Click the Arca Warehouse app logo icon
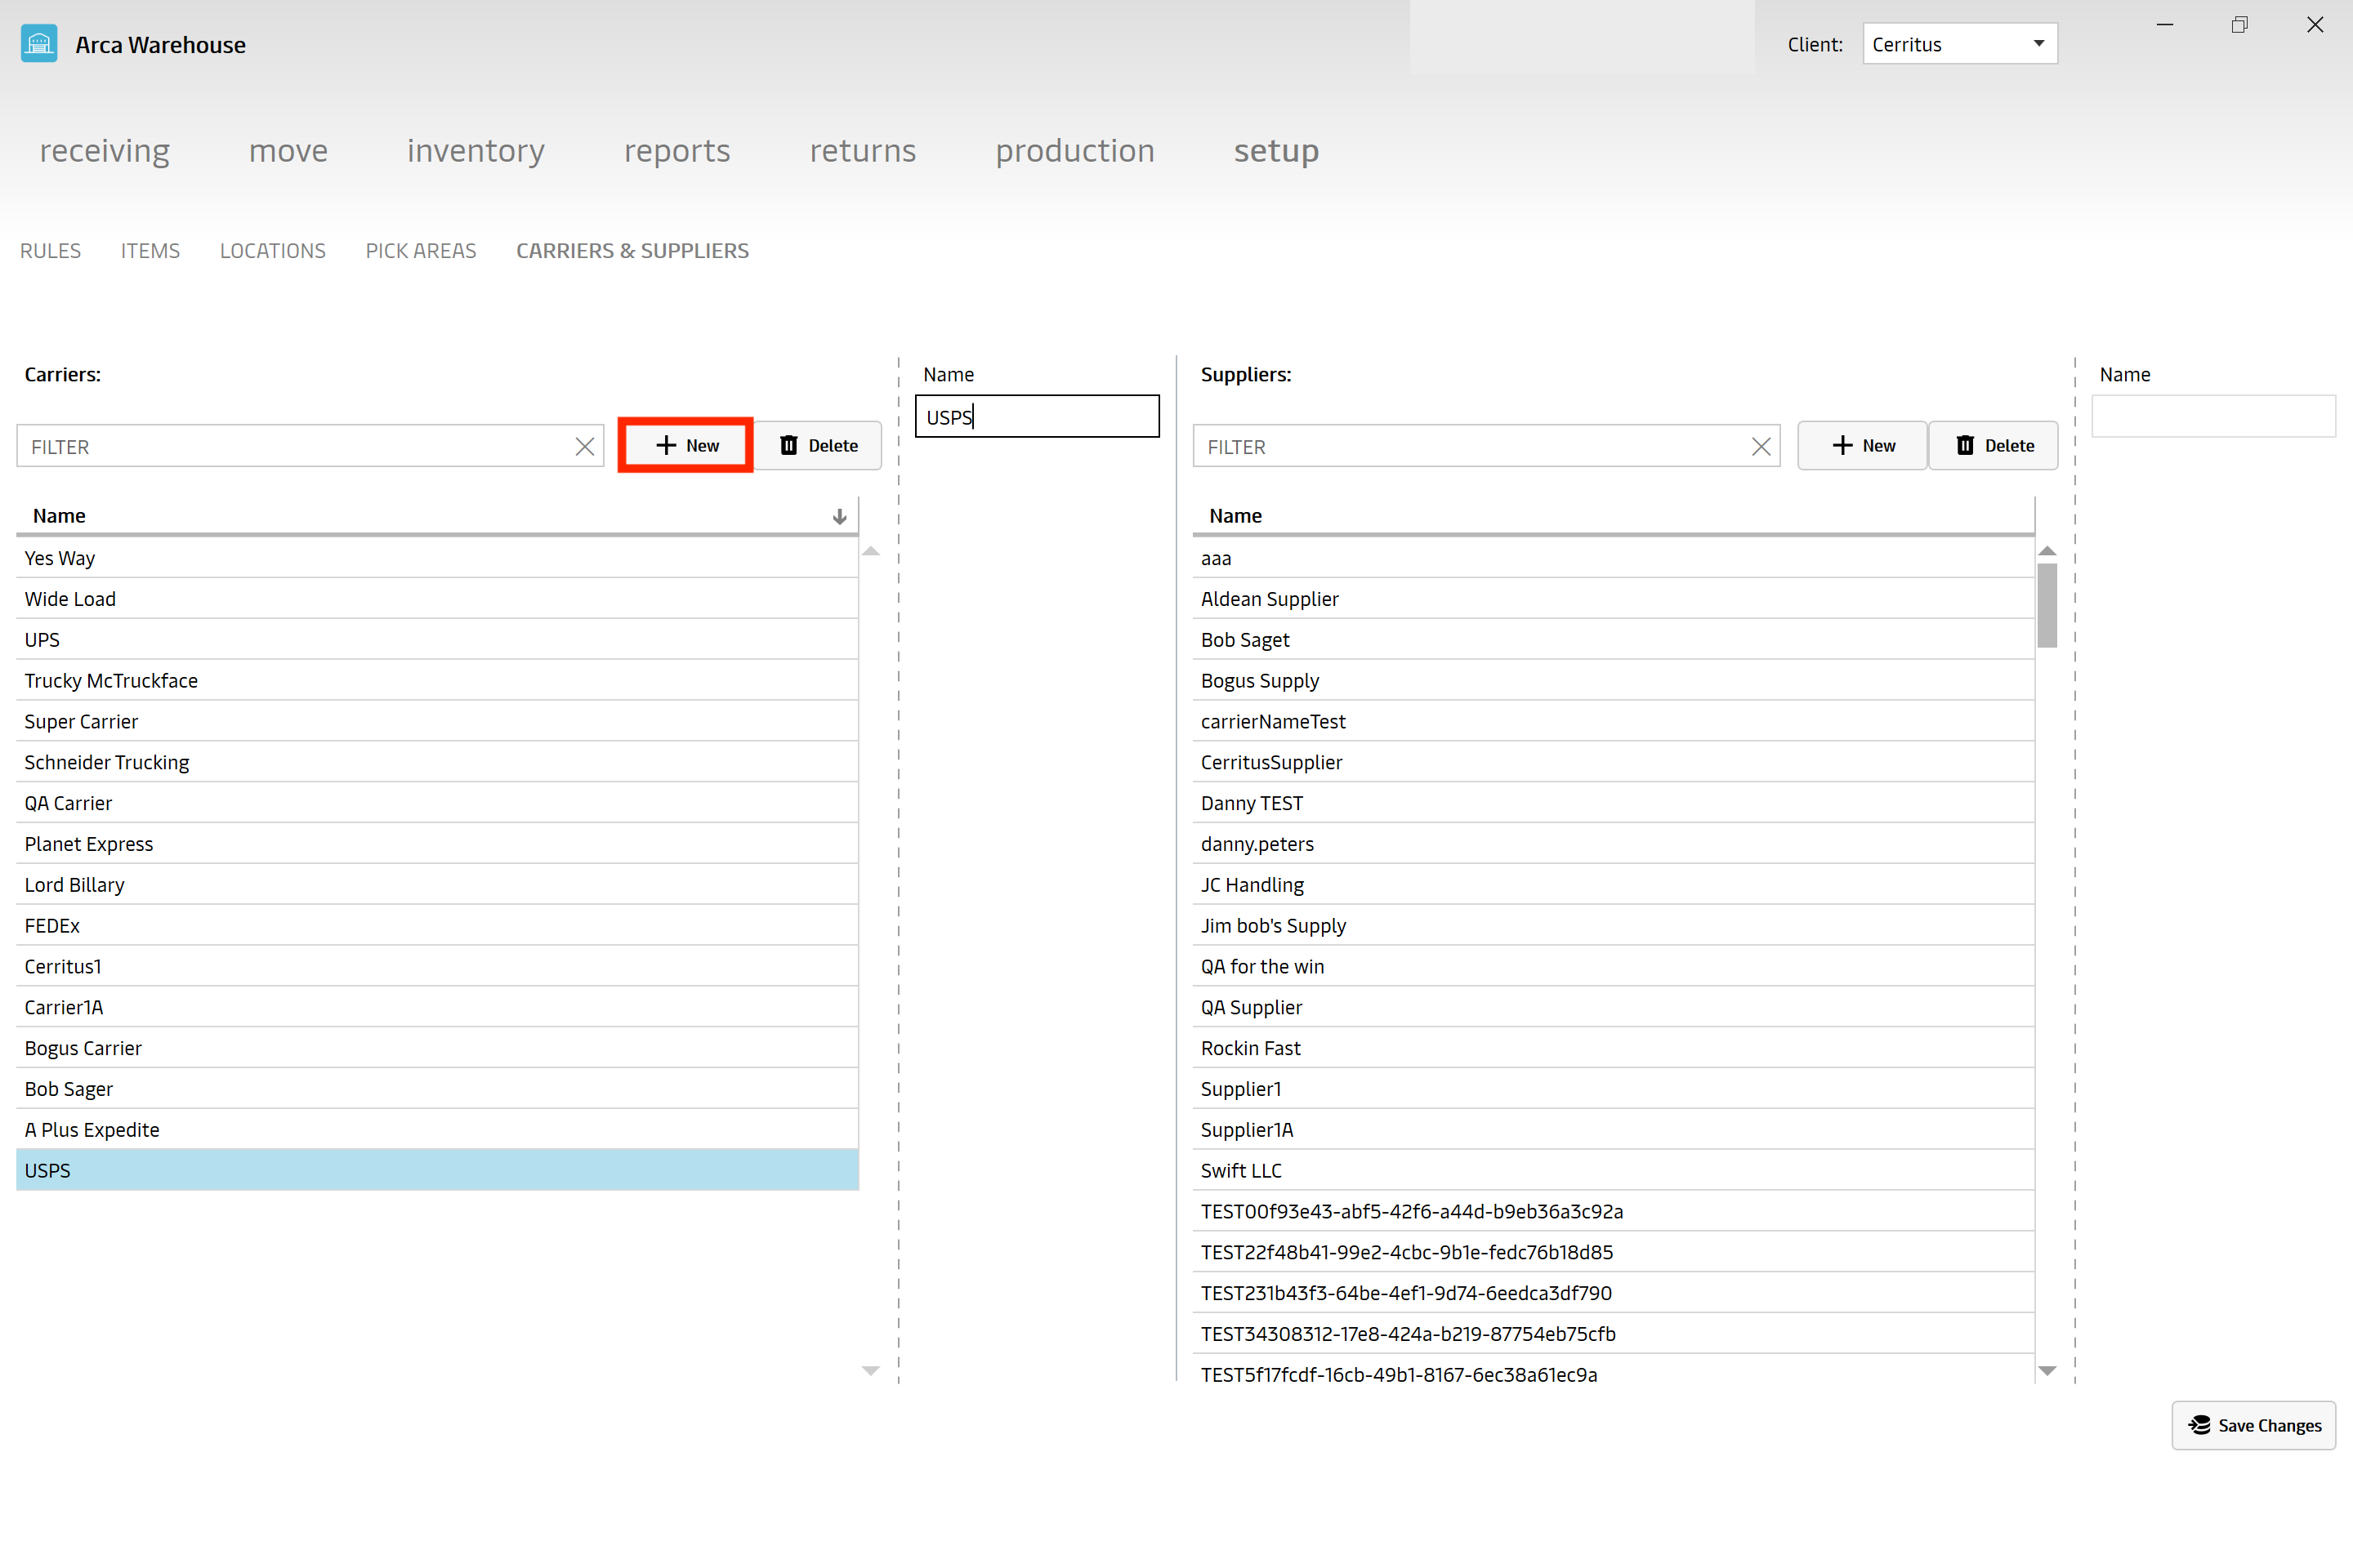This screenshot has height=1568, width=2353. (x=39, y=44)
